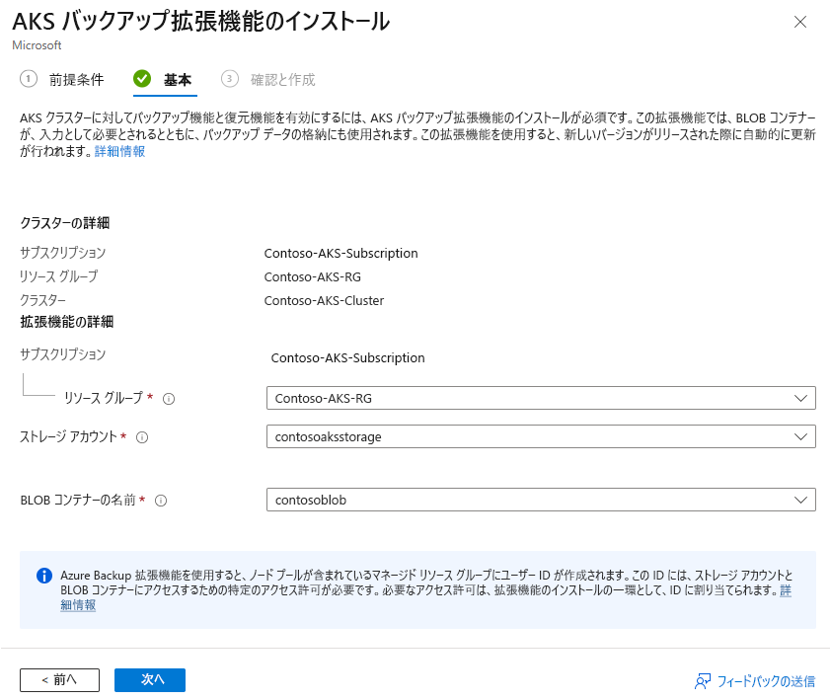Click the step 3 circle icon
This screenshot has width=830, height=700.
(229, 79)
